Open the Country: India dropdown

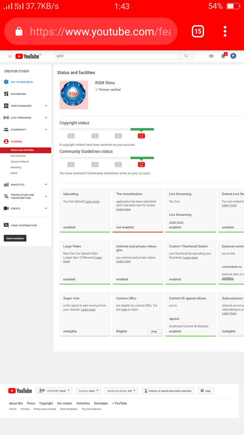88,391
